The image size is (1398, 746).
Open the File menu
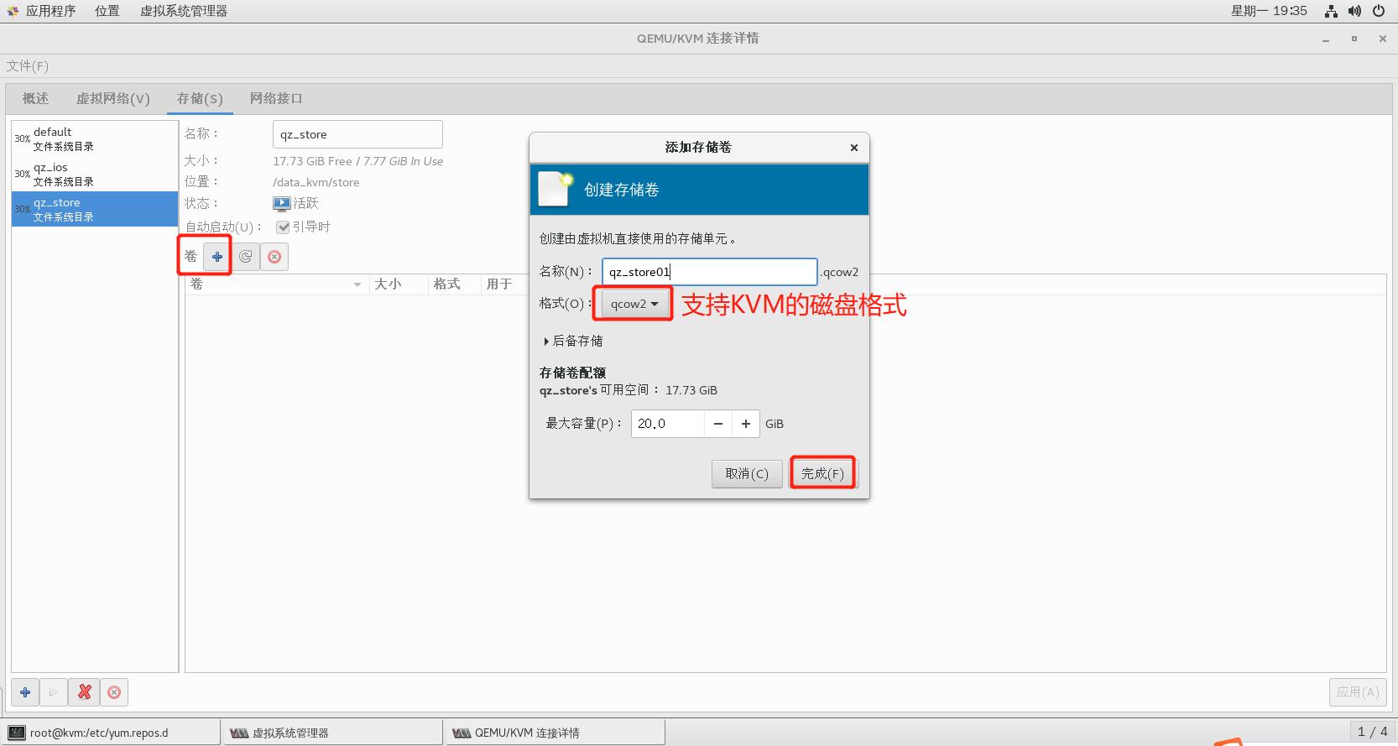[x=28, y=65]
